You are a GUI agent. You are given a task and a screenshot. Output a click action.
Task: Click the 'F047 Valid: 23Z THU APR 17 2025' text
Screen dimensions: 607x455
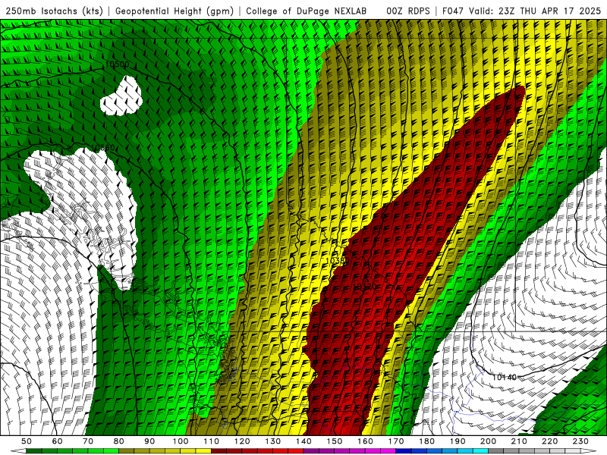(521, 11)
